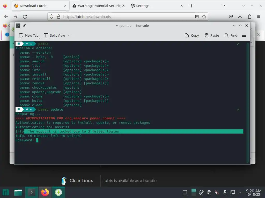The width and height of the screenshot is (265, 198).
Task: Click the clock showing 9:20 AM
Action: point(254,192)
